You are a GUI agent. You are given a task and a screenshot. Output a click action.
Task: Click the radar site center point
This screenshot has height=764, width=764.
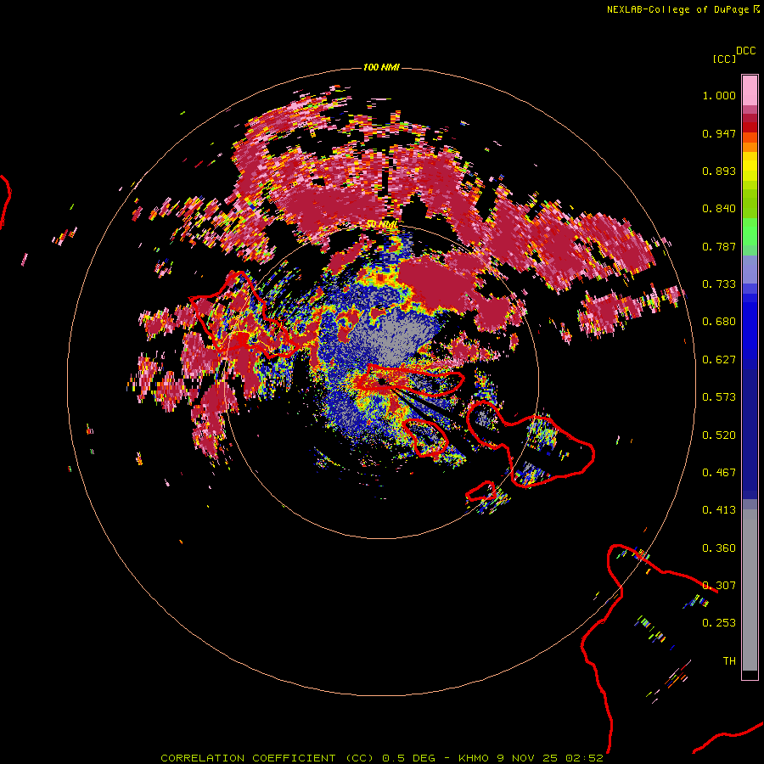pos(381,382)
